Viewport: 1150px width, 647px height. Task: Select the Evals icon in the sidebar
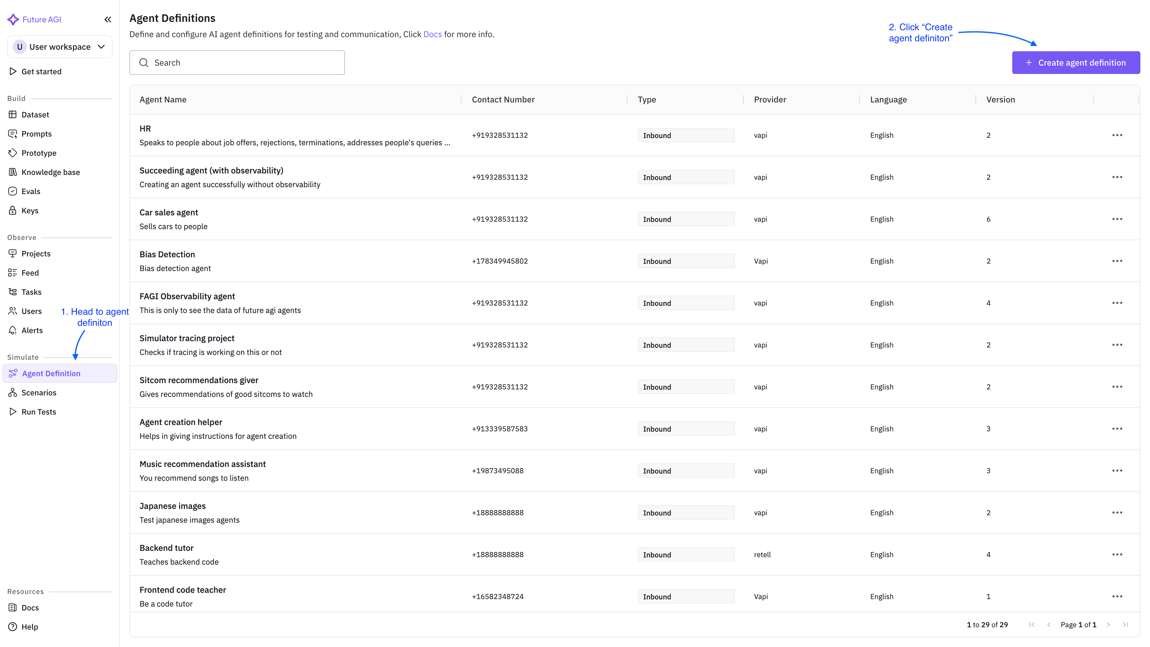(13, 191)
